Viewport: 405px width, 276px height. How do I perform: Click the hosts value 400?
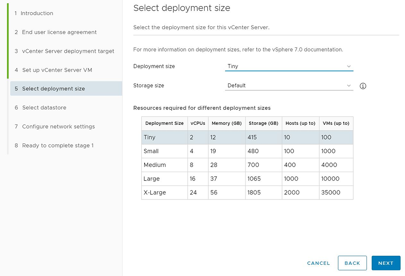coord(290,165)
